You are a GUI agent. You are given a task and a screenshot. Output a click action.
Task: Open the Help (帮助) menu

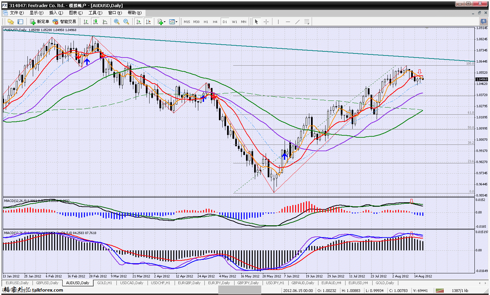pos(134,13)
